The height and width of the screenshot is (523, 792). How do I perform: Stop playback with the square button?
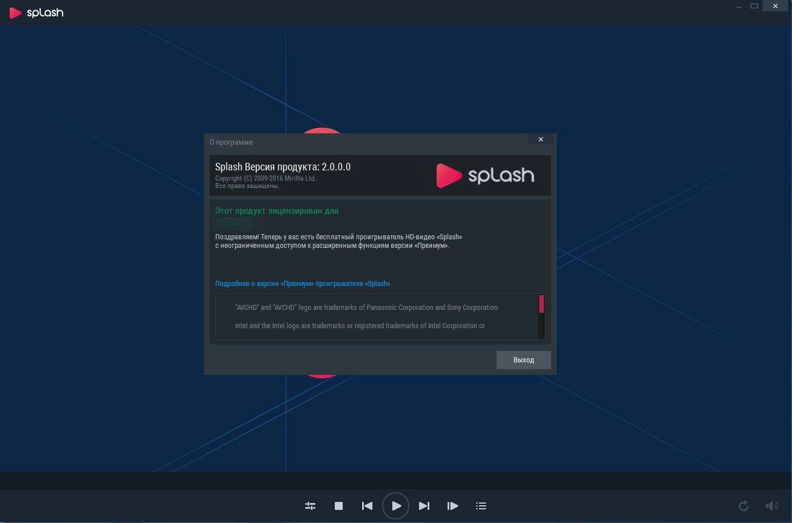point(339,506)
